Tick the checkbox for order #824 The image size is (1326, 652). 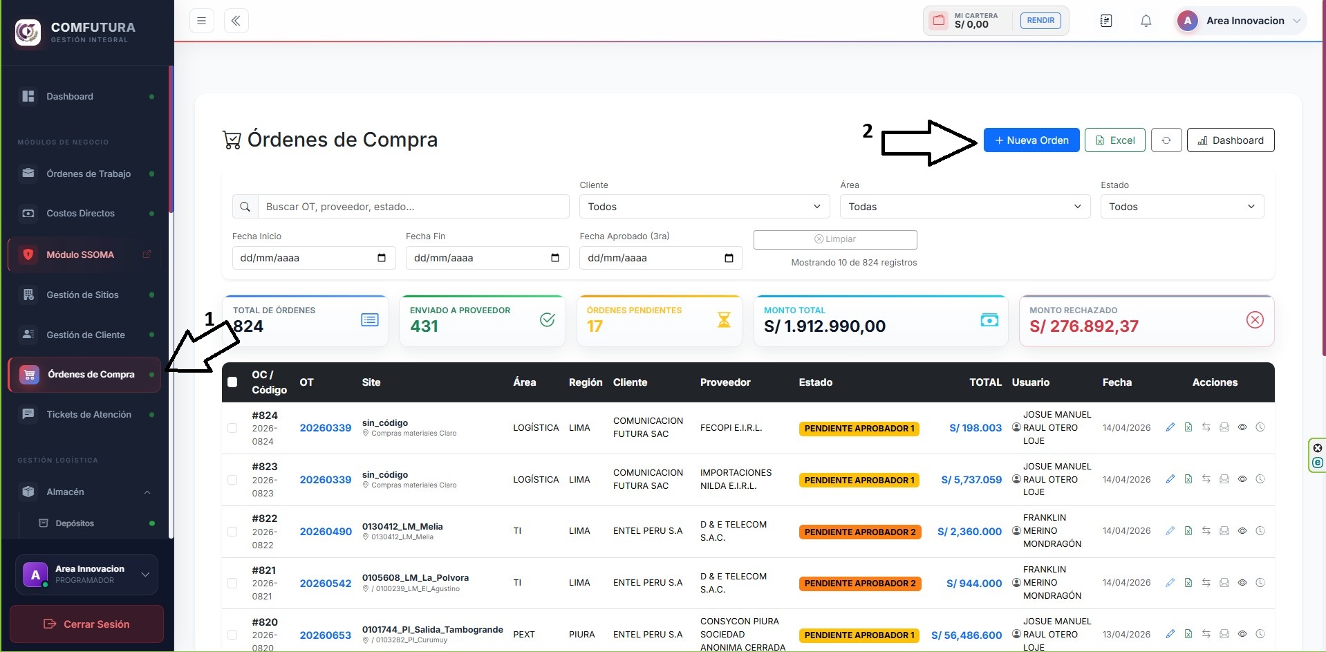[232, 428]
